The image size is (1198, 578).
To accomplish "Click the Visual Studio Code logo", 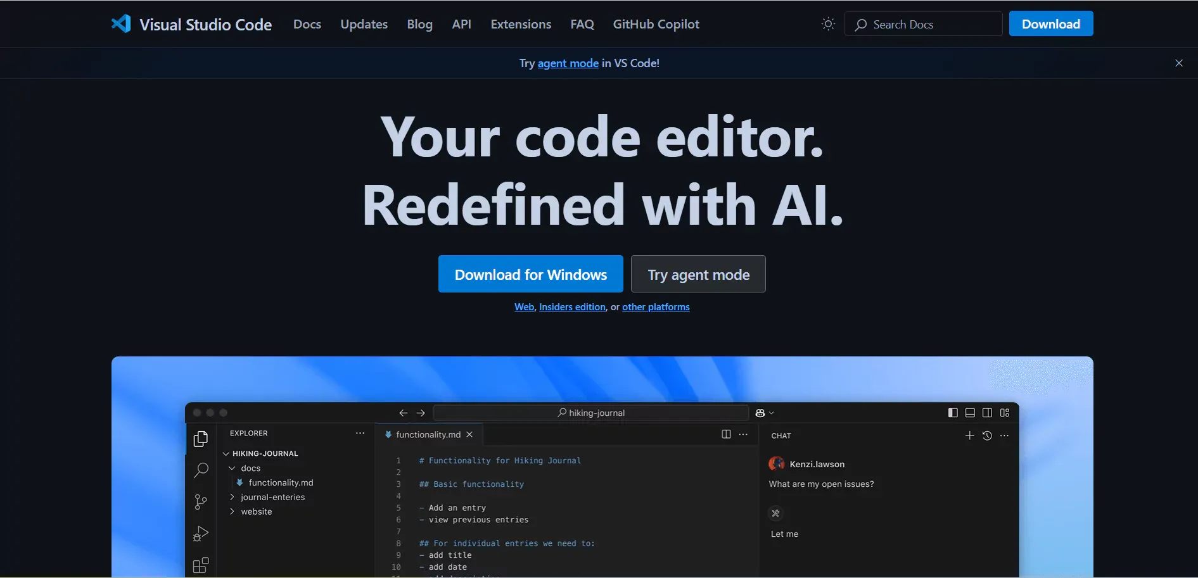I will click(x=121, y=24).
